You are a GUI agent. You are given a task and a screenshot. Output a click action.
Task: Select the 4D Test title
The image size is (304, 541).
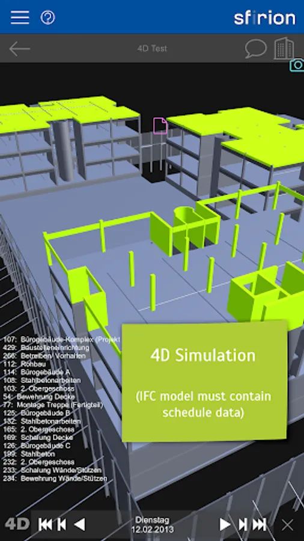152,49
